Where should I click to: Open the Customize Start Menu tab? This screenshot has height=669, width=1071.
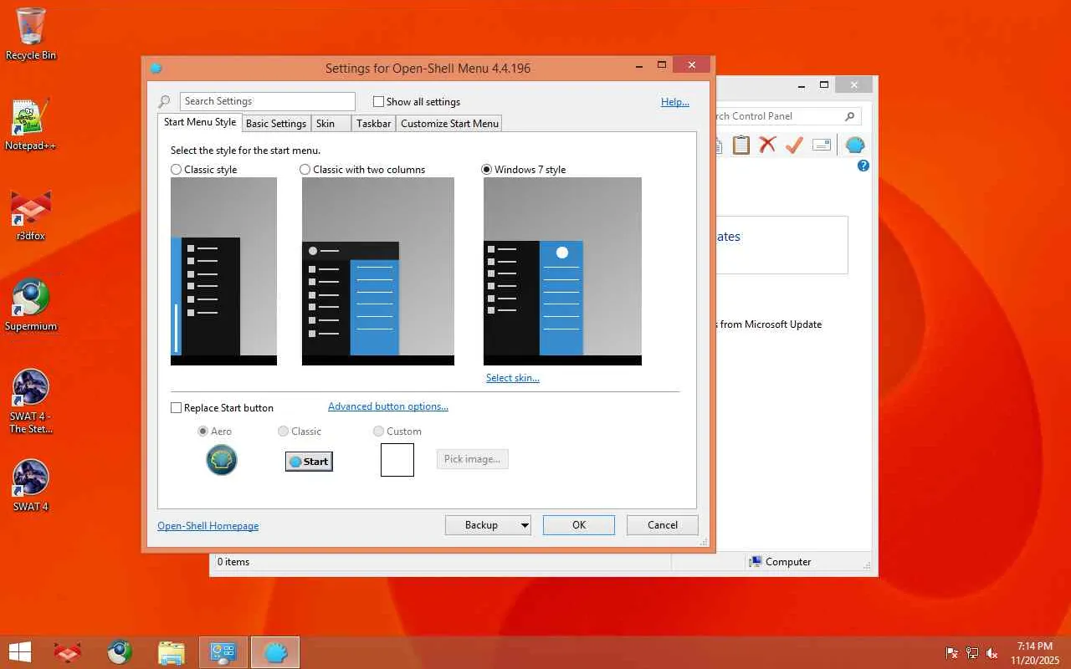(x=449, y=124)
